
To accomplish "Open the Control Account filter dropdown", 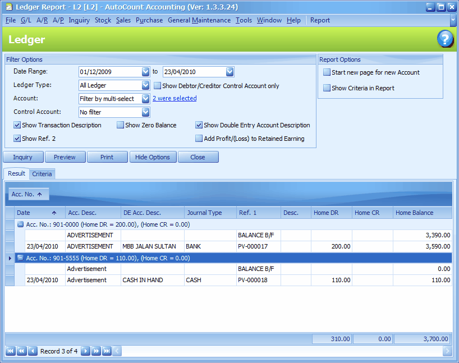I will tap(146, 112).
